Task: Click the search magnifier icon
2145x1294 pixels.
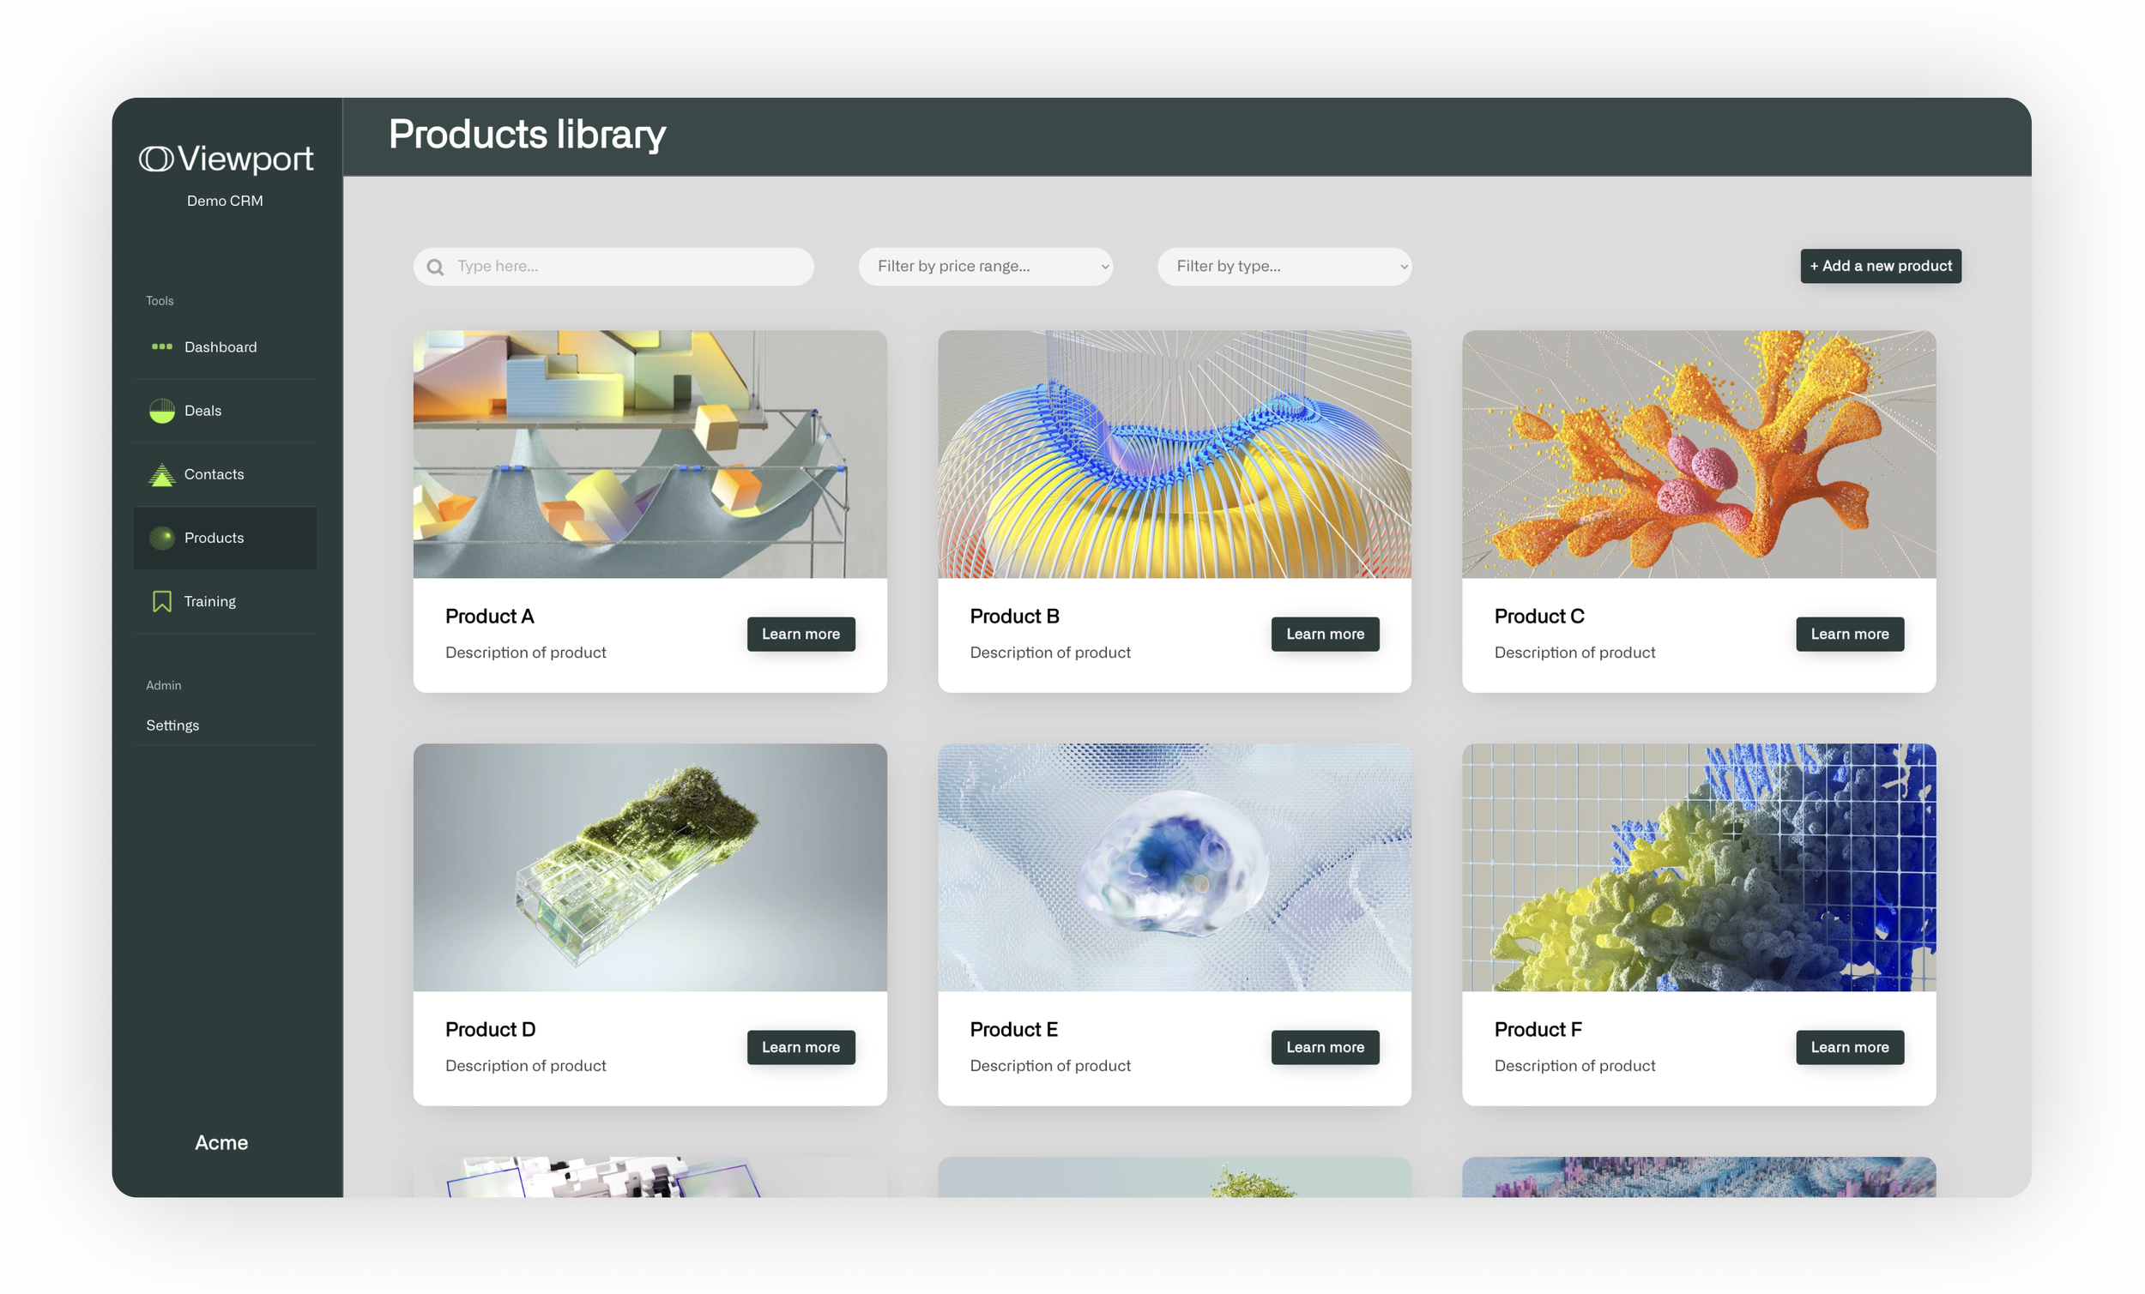Action: (x=435, y=267)
